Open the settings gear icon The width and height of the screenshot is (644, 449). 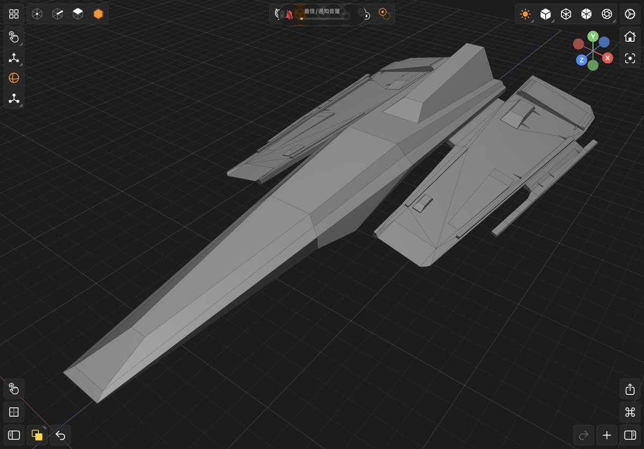[x=630, y=14]
